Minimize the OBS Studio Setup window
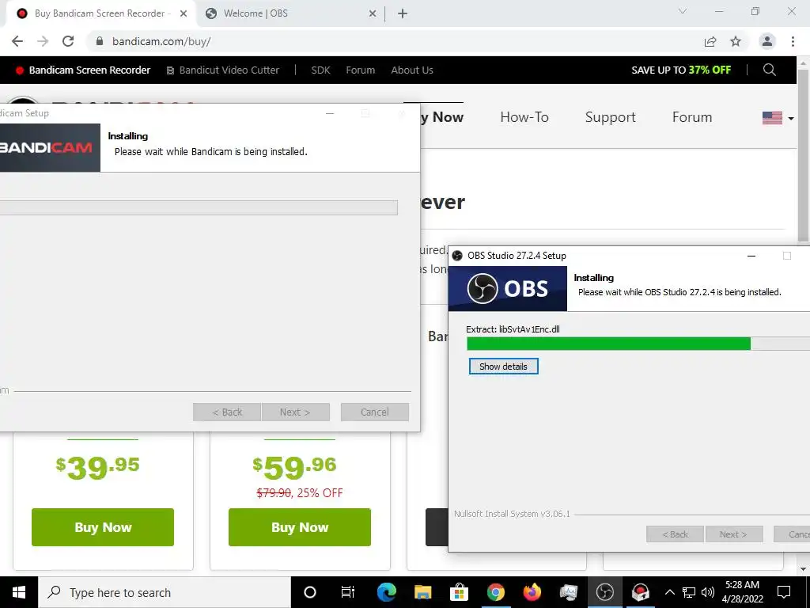This screenshot has width=810, height=608. pos(751,256)
